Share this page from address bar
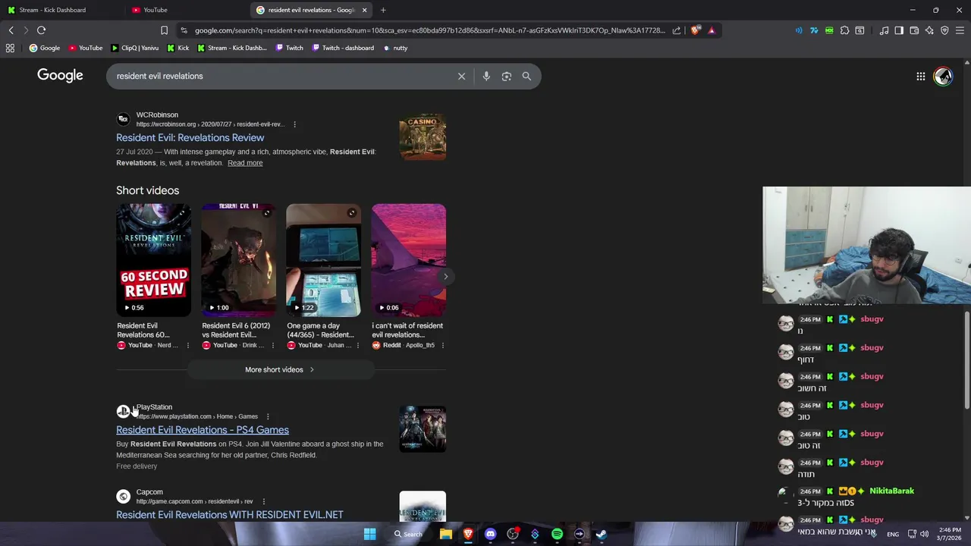The width and height of the screenshot is (971, 546). tap(676, 30)
